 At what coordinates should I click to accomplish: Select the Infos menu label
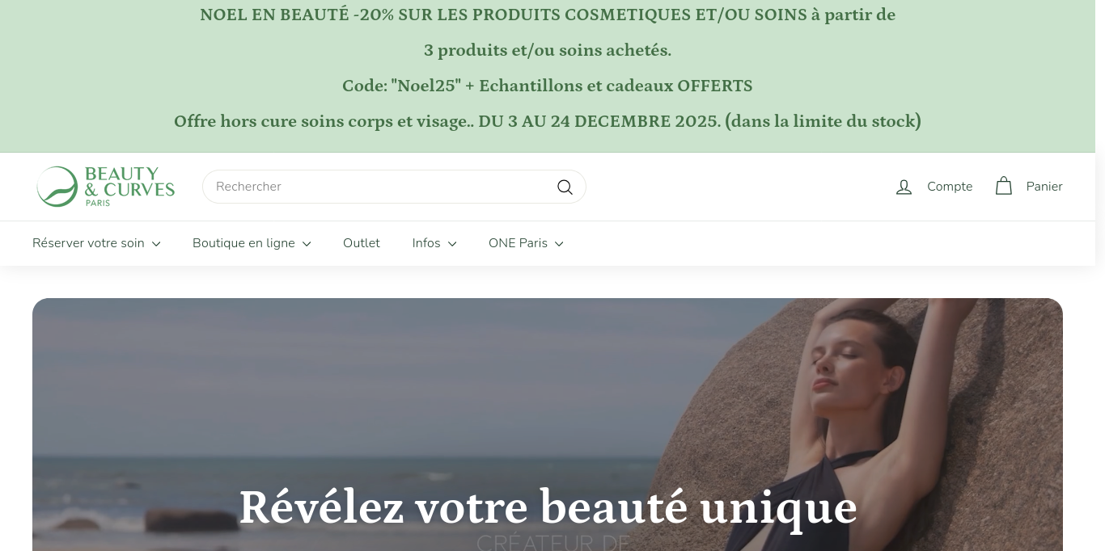click(426, 243)
